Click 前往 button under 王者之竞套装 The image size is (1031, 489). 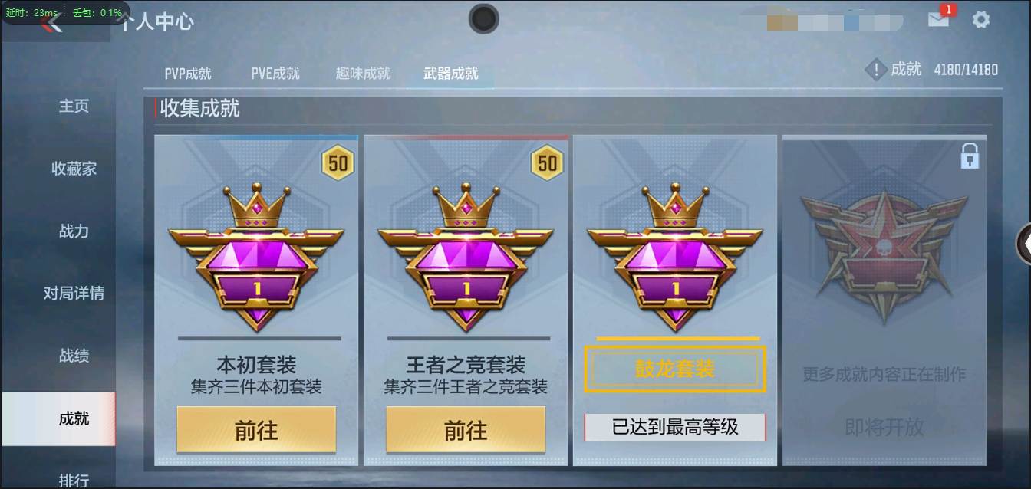pyautogui.click(x=466, y=430)
